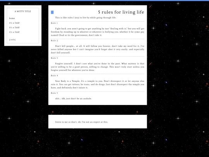Click the second "it's a link!" sidebar entry
Viewport: 209px width, 157px height.
[14, 28]
